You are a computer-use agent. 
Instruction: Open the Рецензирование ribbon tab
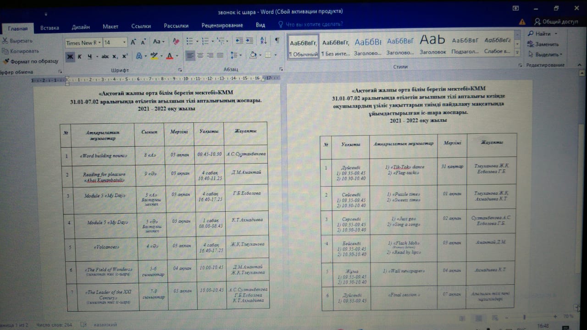[x=222, y=26]
